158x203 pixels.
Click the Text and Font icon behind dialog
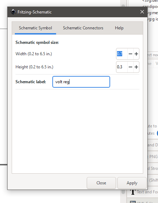133,192
